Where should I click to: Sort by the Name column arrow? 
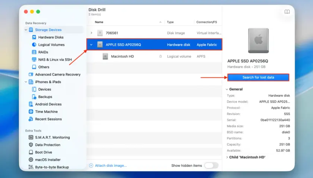tap(160, 22)
